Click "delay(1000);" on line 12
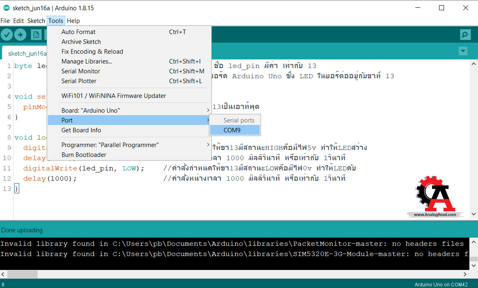Viewport: 478px width, 288px height. [50, 179]
